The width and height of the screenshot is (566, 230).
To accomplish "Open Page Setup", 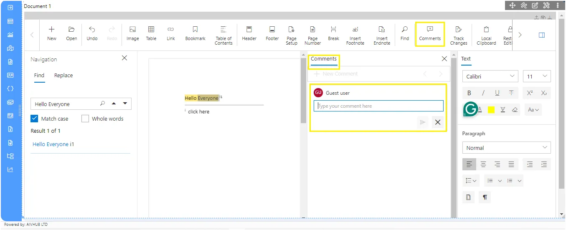I will coord(292,35).
